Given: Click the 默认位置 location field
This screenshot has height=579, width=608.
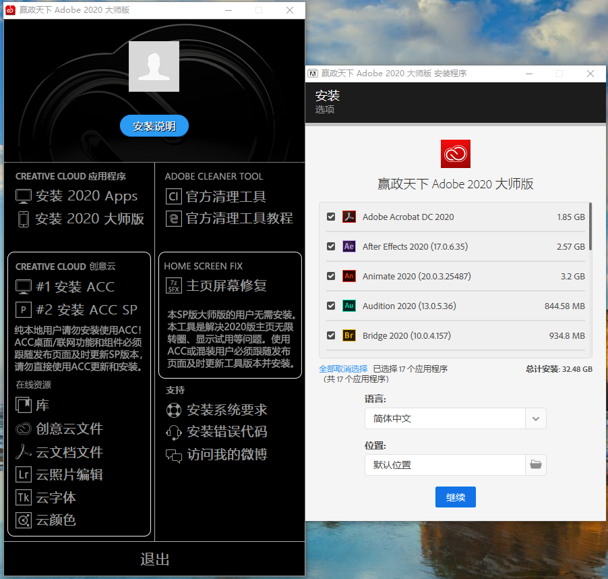Looking at the screenshot, I should point(445,464).
